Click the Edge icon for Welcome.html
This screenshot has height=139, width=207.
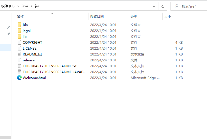tap(19, 78)
